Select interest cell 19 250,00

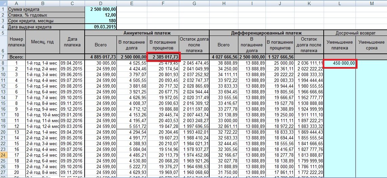[280, 115]
